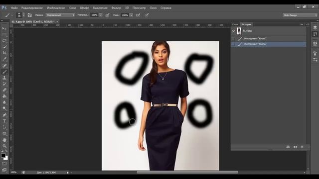
Task: Open the Редактирование menu
Action: coord(32,8)
